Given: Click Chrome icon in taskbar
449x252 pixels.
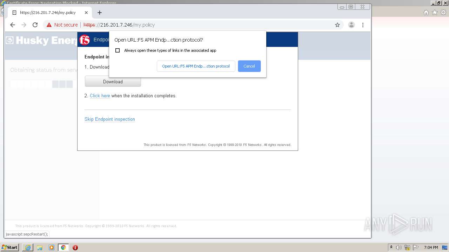Looking at the screenshot, I should point(63,247).
